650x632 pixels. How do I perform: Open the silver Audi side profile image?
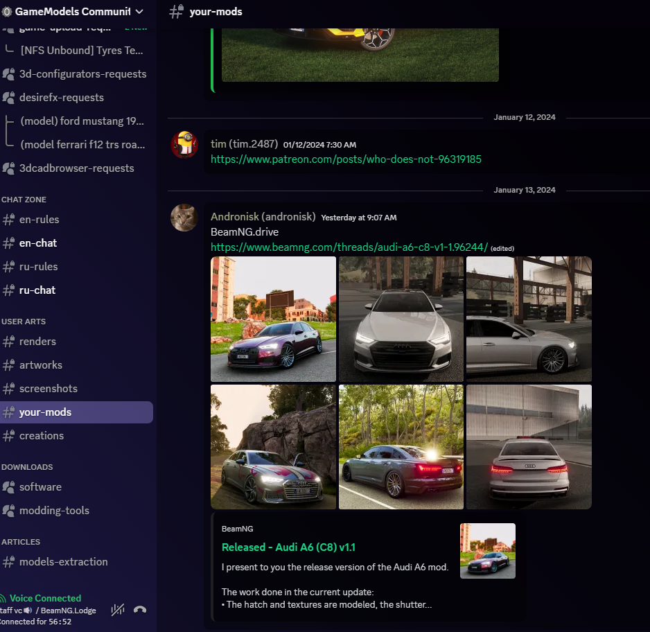[529, 319]
